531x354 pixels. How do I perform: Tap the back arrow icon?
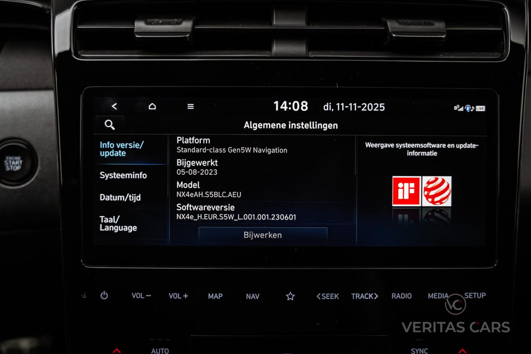tap(114, 106)
